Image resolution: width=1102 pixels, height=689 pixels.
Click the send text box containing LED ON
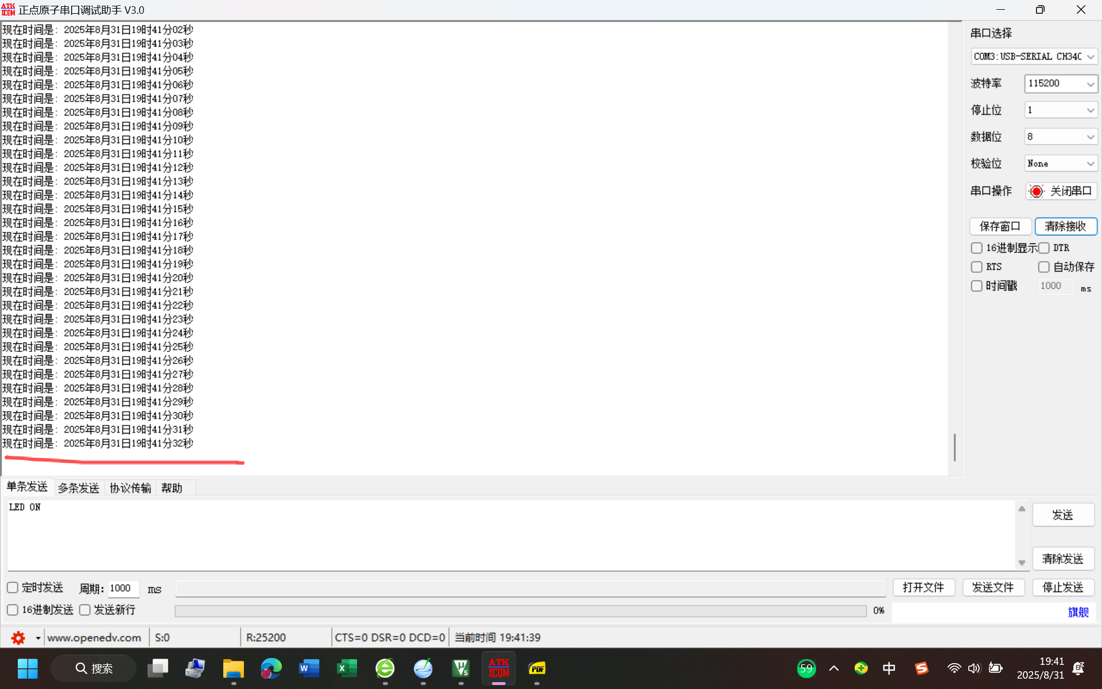tap(511, 535)
